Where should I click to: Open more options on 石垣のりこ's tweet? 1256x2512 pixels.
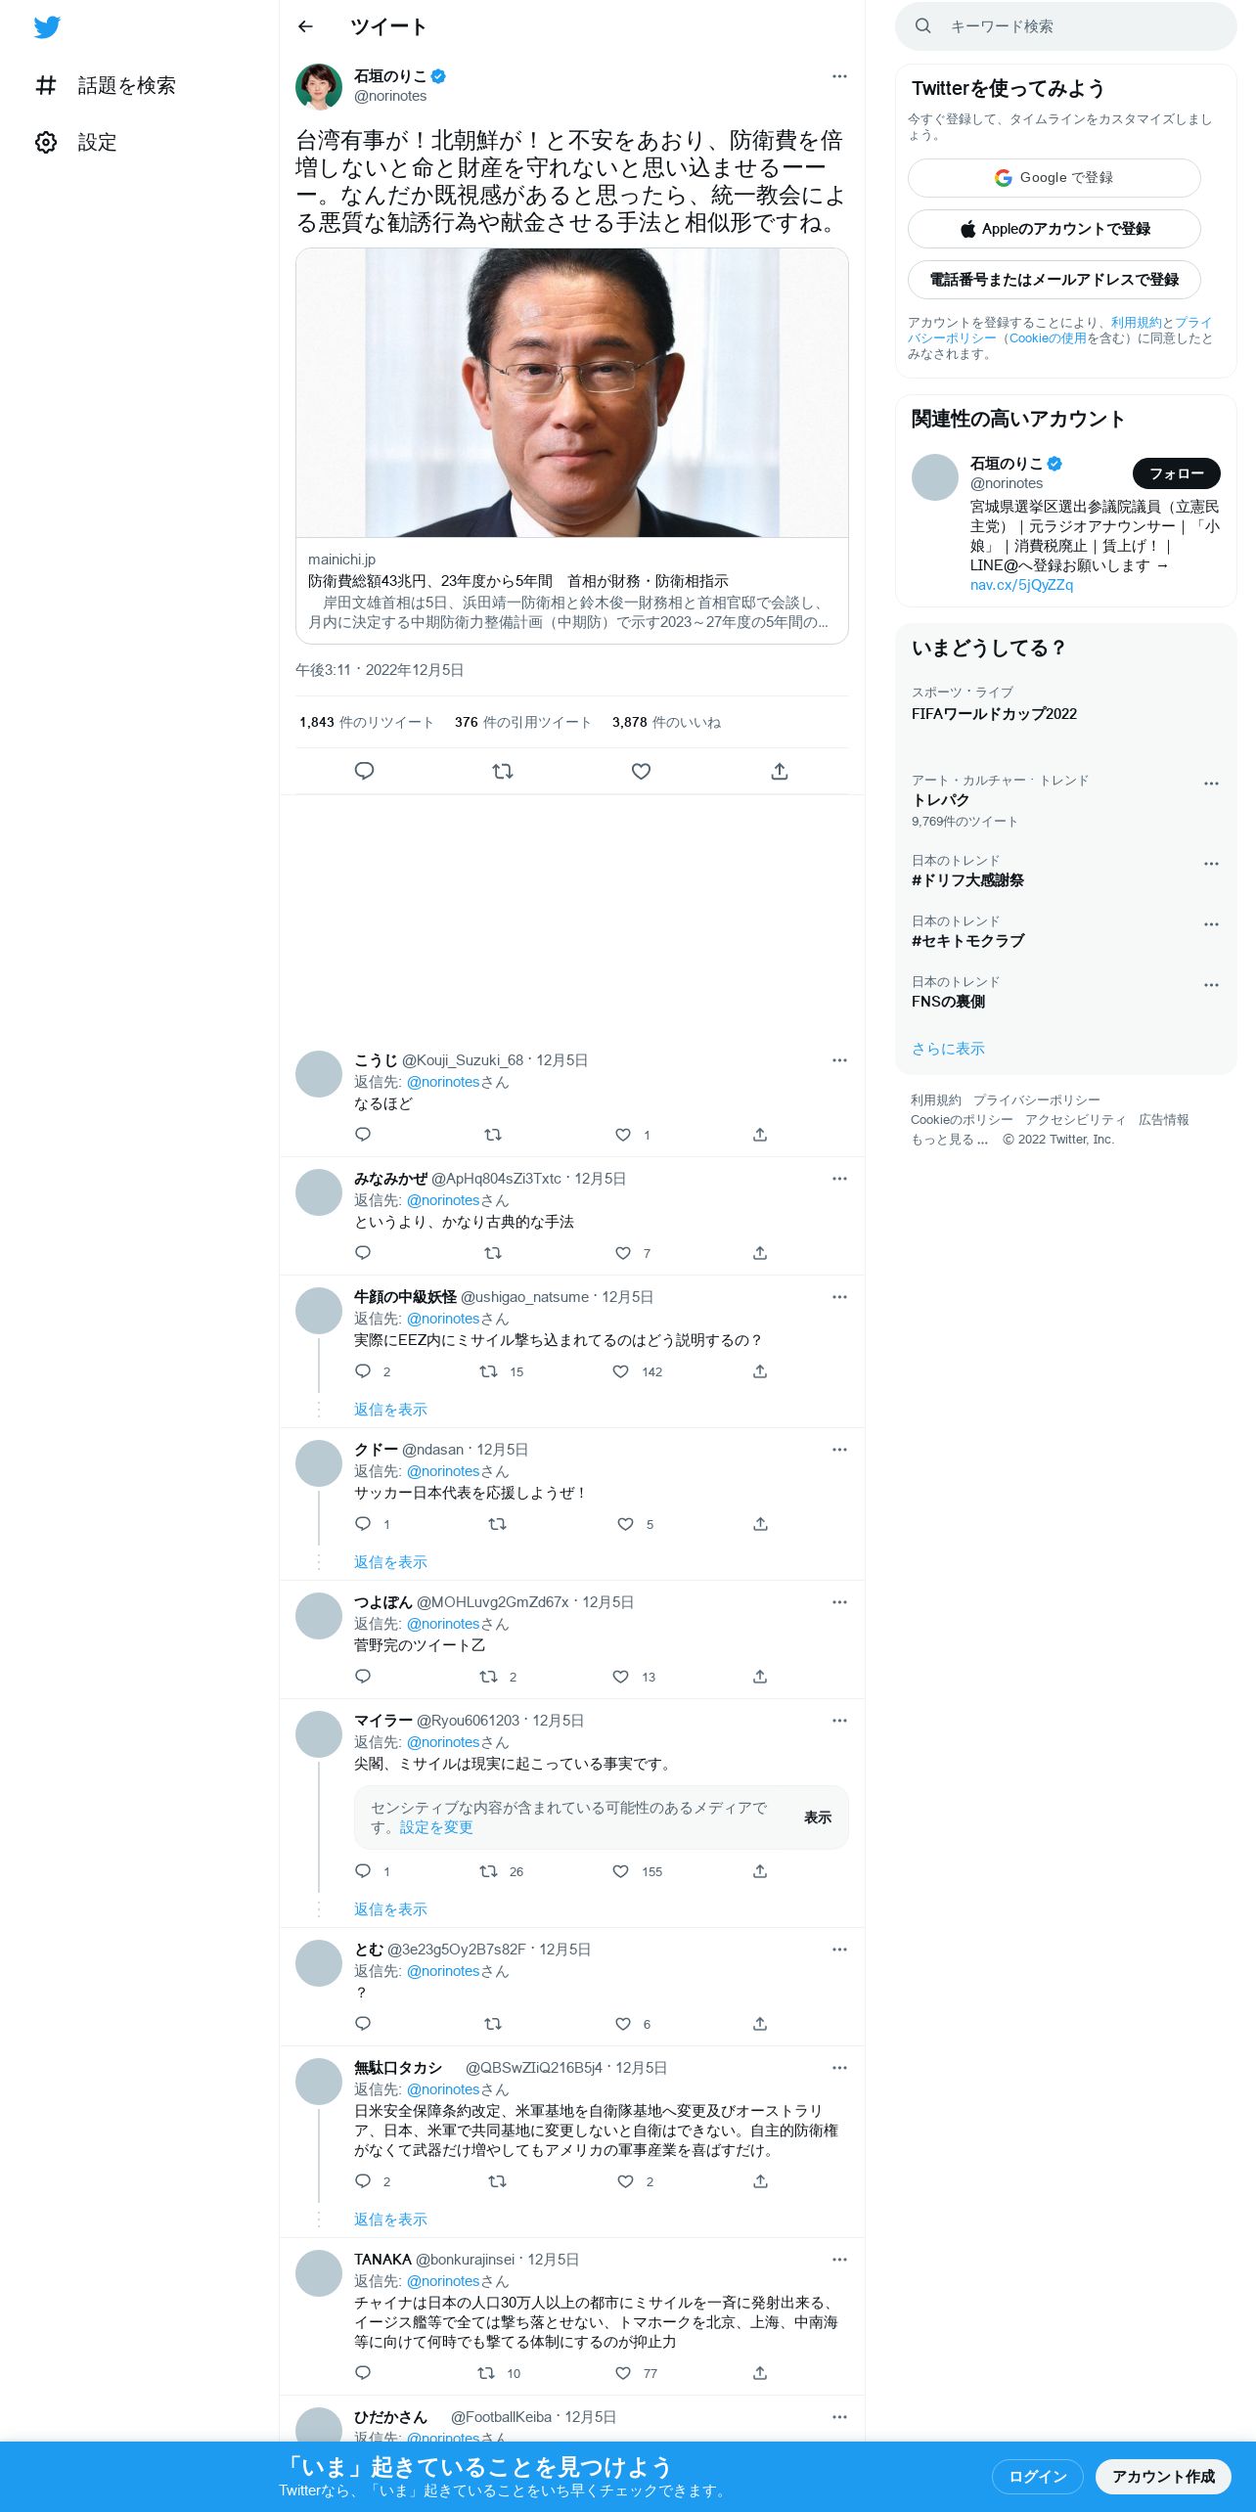839,76
